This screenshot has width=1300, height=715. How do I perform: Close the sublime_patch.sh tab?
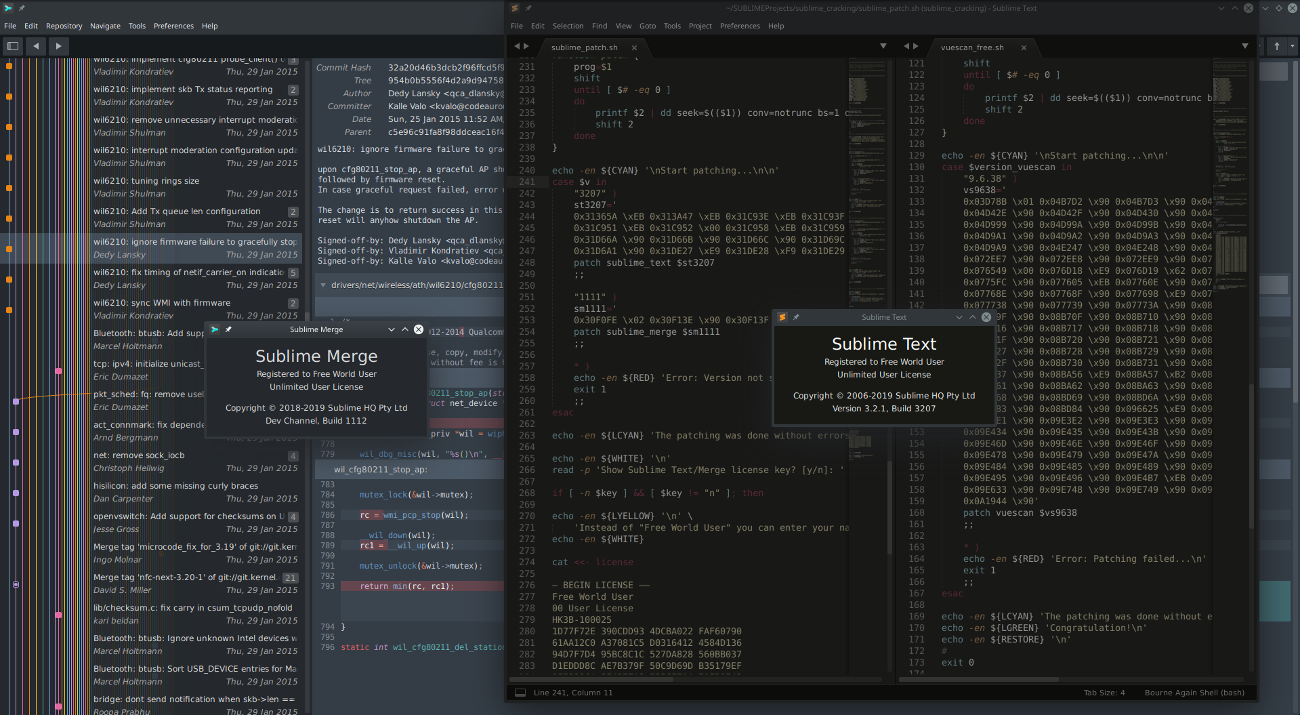pyautogui.click(x=634, y=47)
